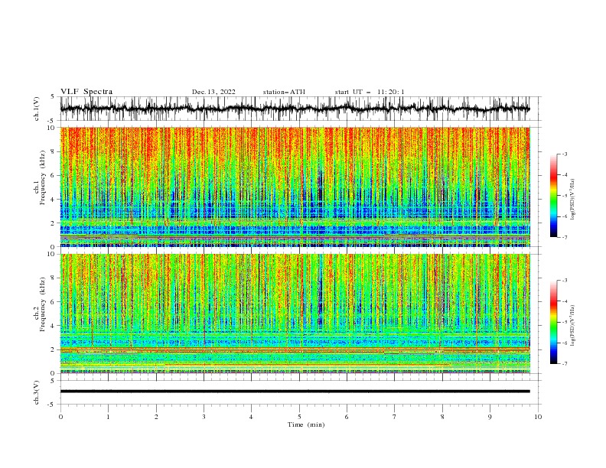The width and height of the screenshot is (606, 468).
Task: Click the time axis tick label "5"
Action: click(299, 417)
